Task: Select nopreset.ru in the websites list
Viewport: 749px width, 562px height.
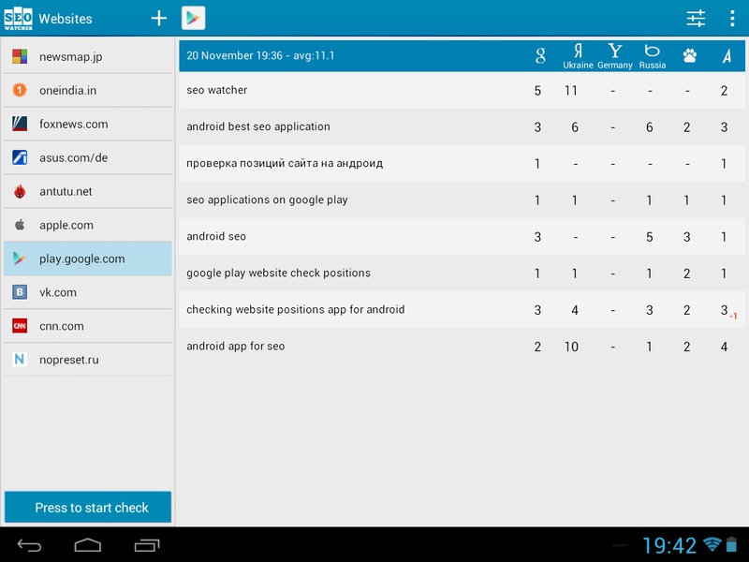Action: click(x=88, y=360)
